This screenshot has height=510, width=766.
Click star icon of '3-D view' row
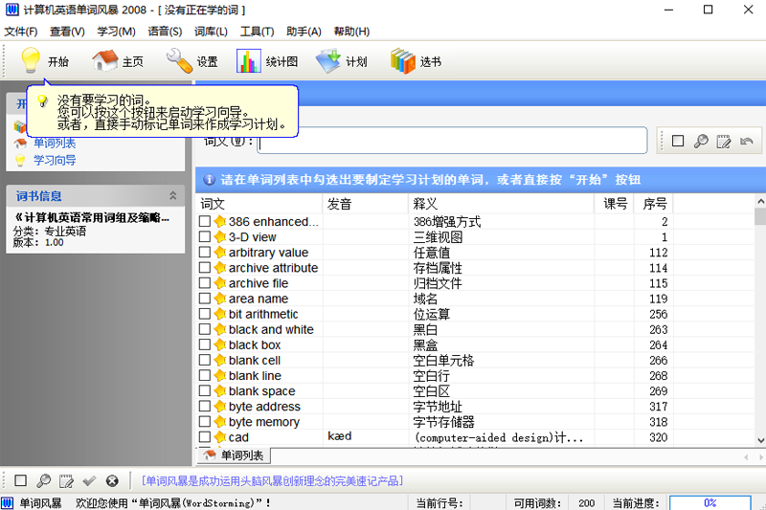pyautogui.click(x=220, y=237)
